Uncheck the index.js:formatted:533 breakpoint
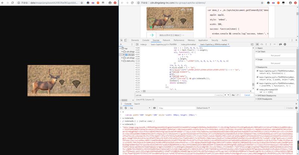The image size is (299, 155). [258, 89]
